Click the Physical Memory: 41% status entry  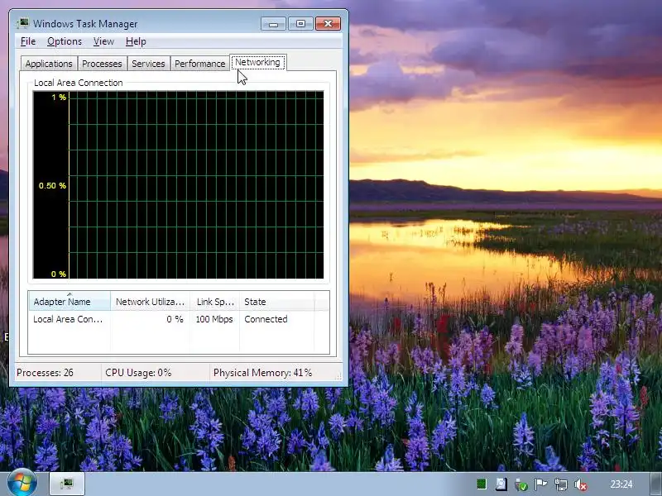click(262, 373)
